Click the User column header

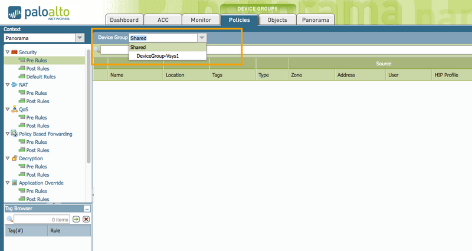(409, 75)
